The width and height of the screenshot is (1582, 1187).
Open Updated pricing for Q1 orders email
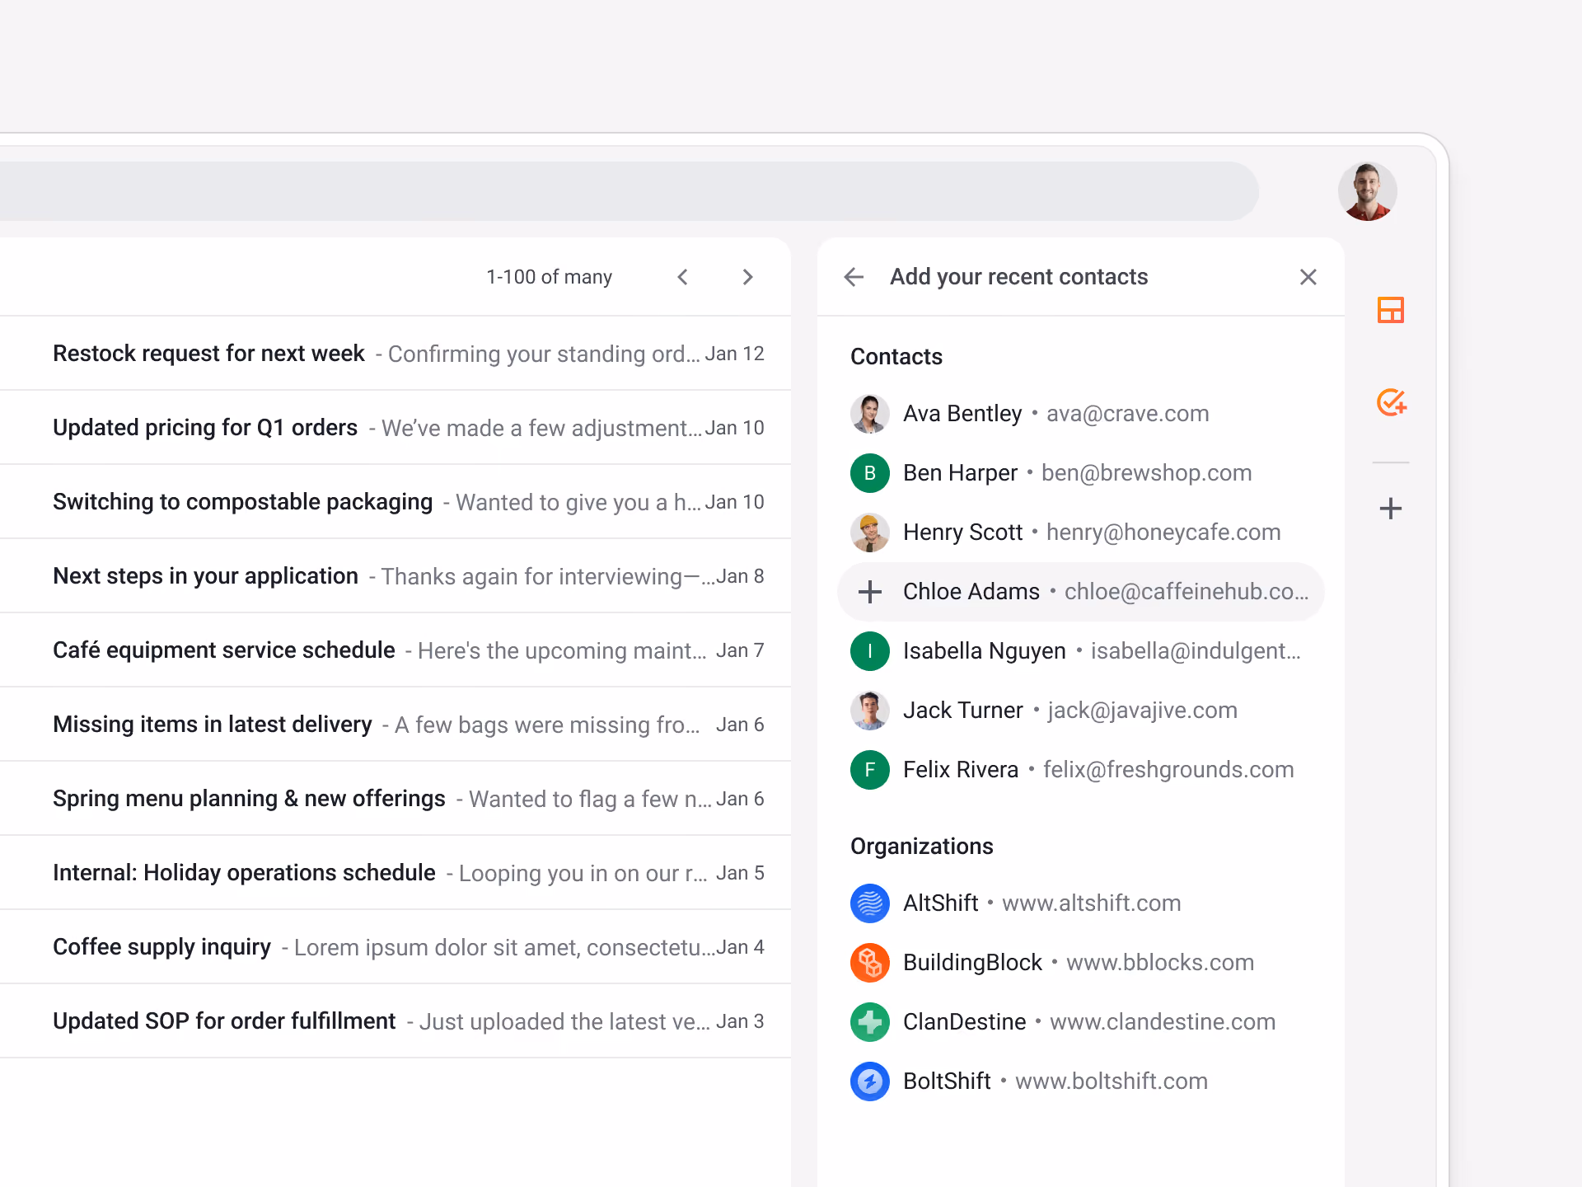(x=395, y=428)
